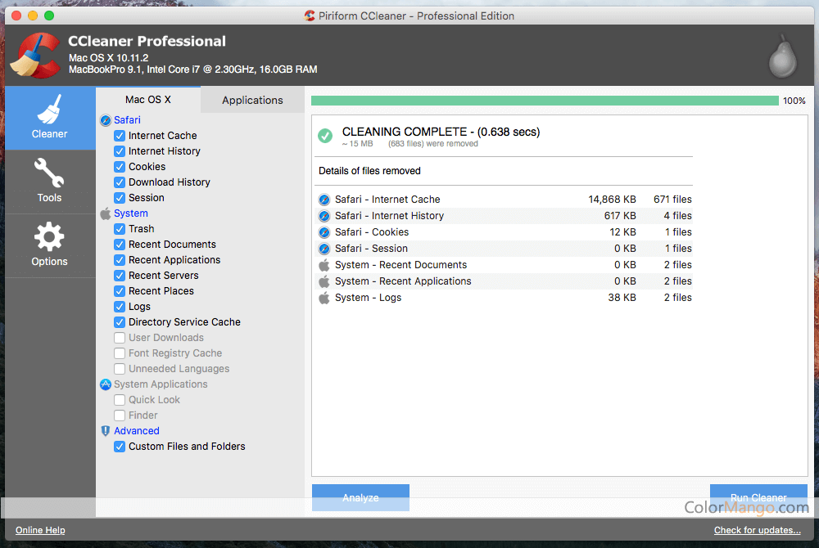The image size is (819, 548).
Task: Open the Check for updates link
Action: 758,531
